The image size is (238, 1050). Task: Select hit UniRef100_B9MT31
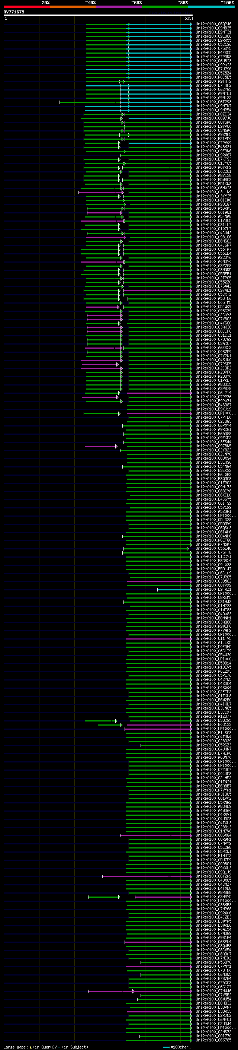213,32
